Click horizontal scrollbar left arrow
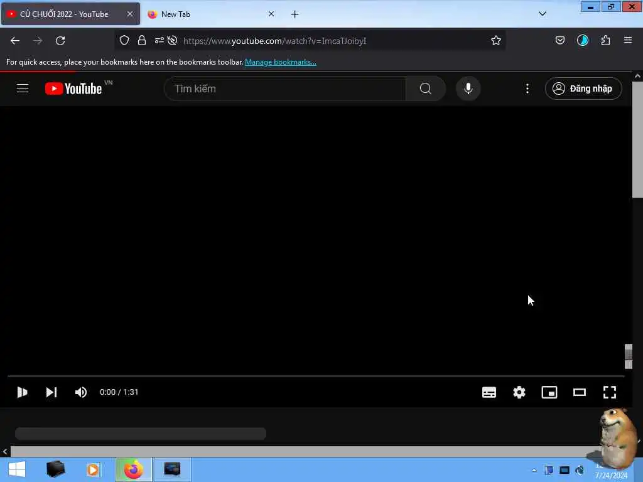 click(5, 452)
